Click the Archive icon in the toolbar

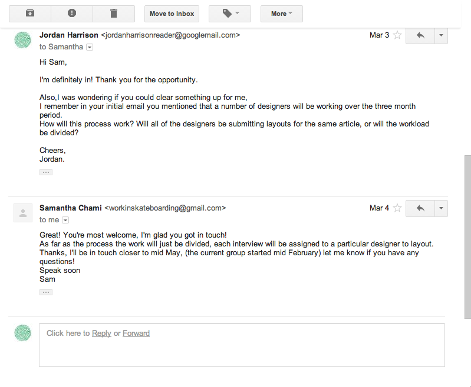pyautogui.click(x=29, y=14)
